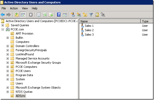154x100 pixels.
Task: Select the LostAndFound tree item
Action: [x=25, y=54]
